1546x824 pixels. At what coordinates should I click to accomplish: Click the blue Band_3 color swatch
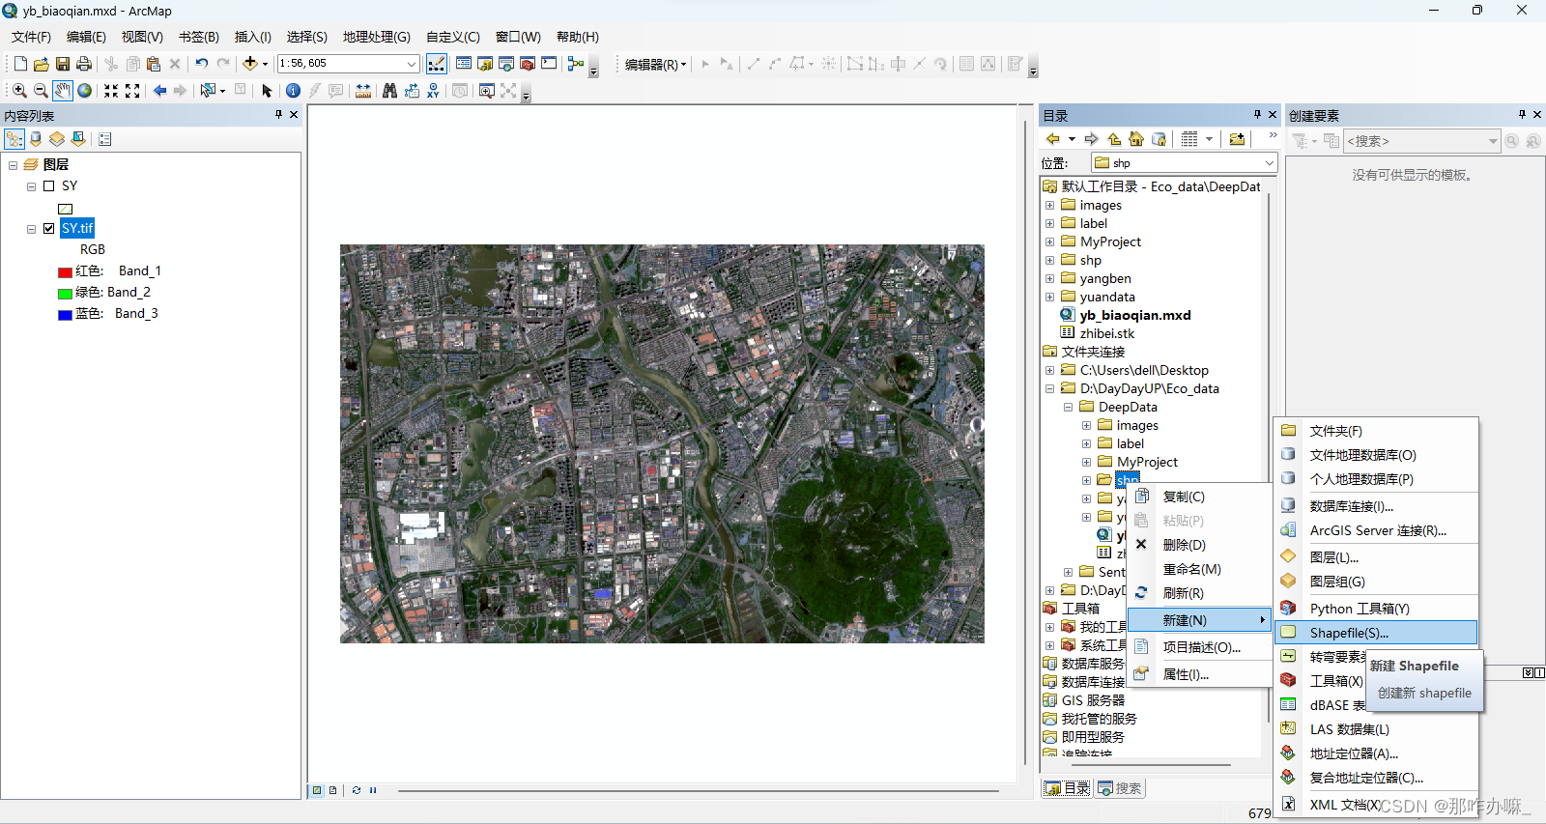tap(65, 315)
